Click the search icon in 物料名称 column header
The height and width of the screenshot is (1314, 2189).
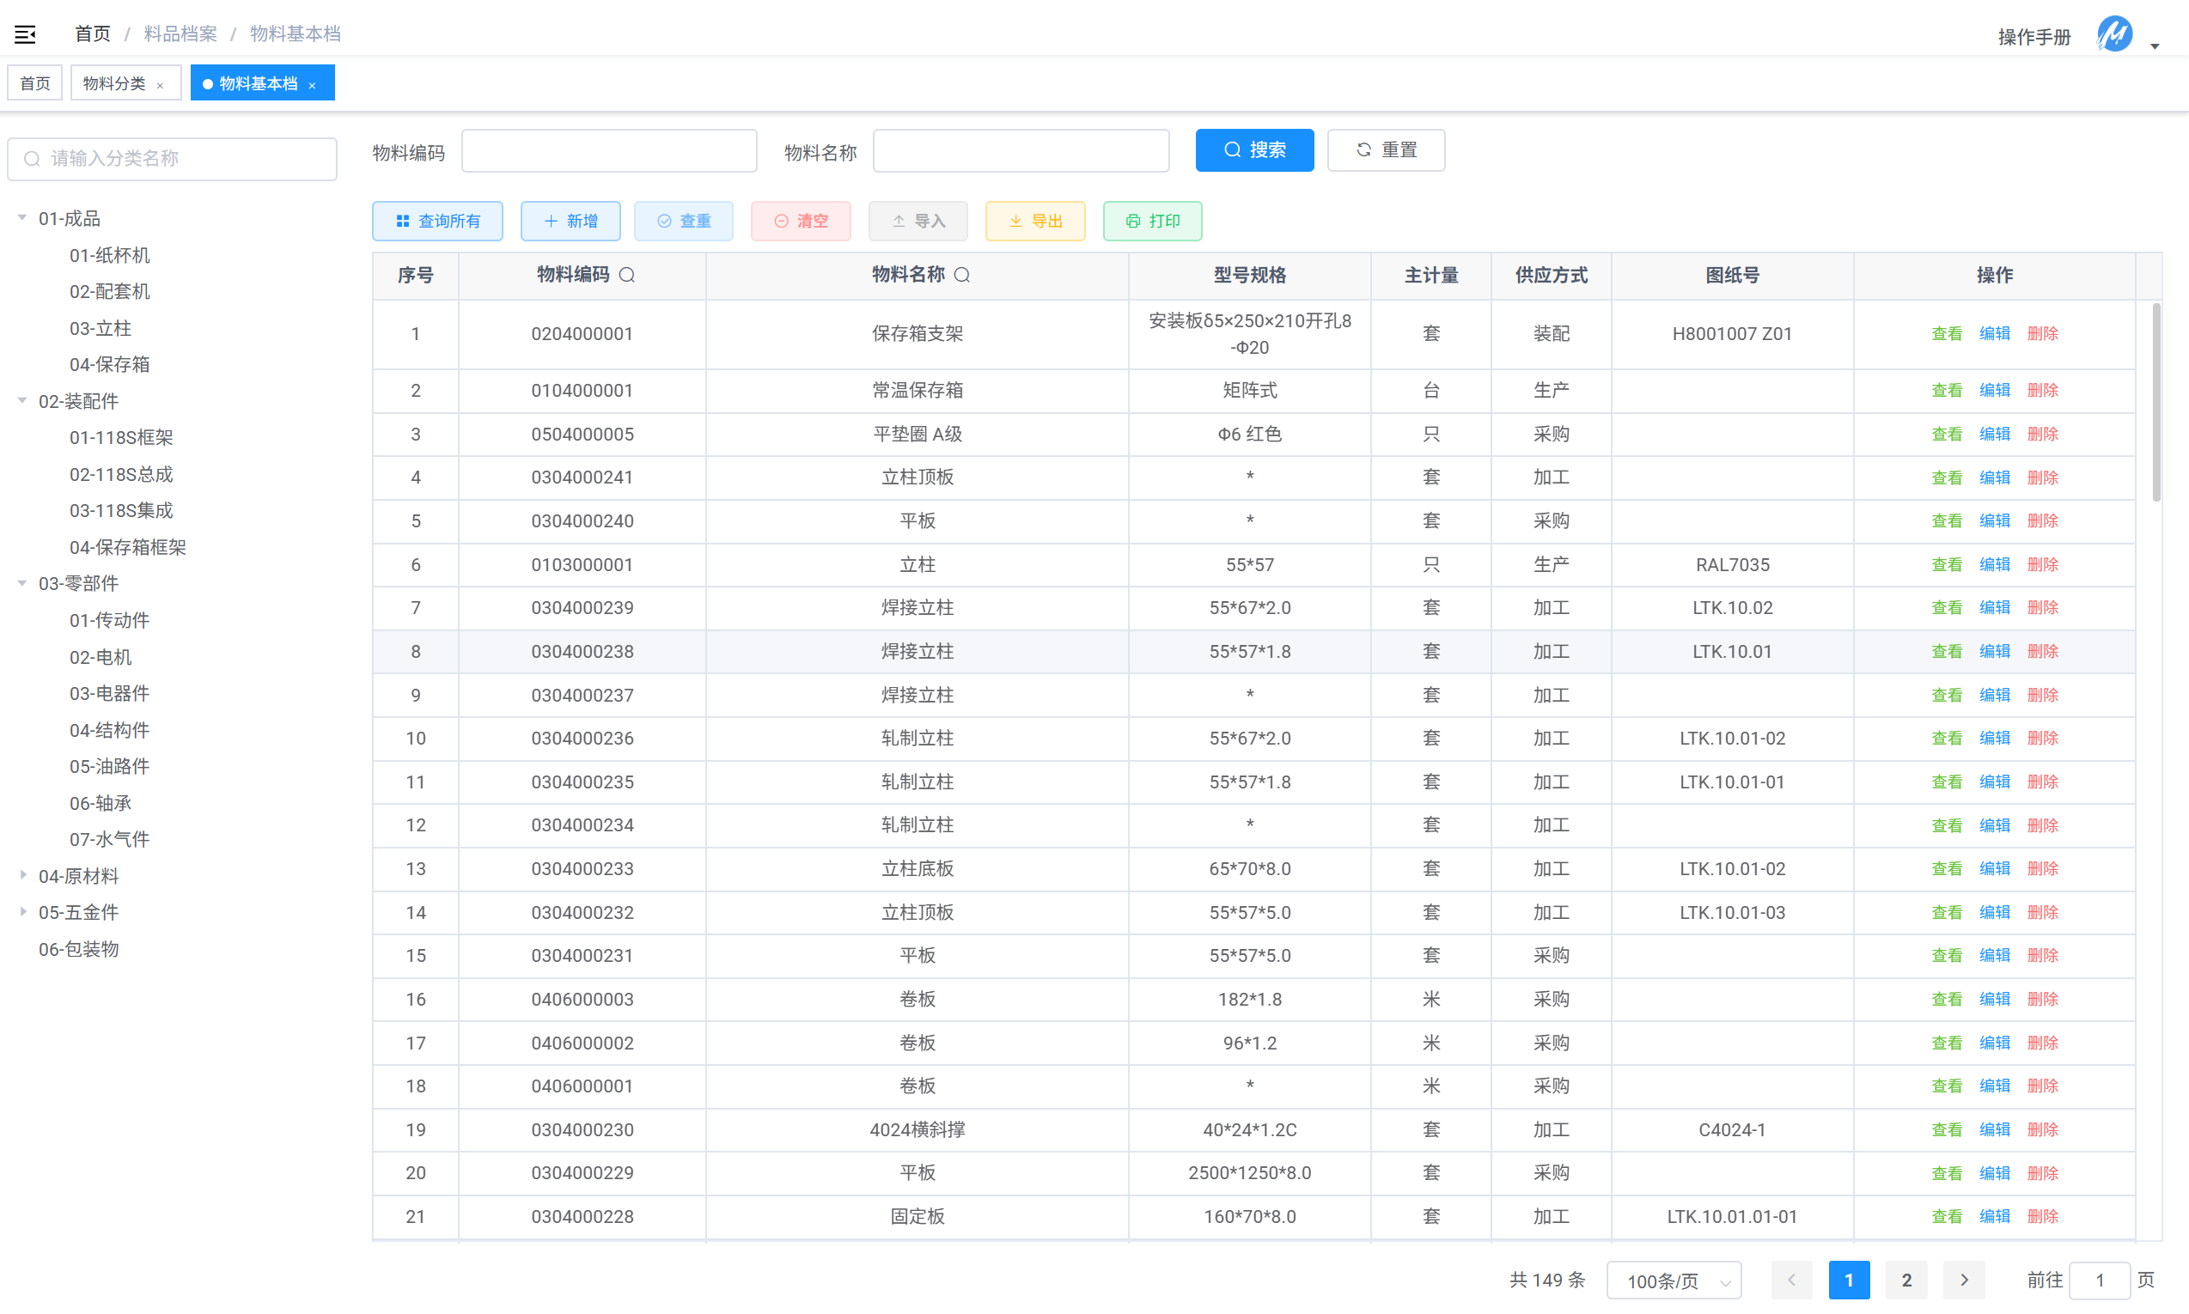961,276
